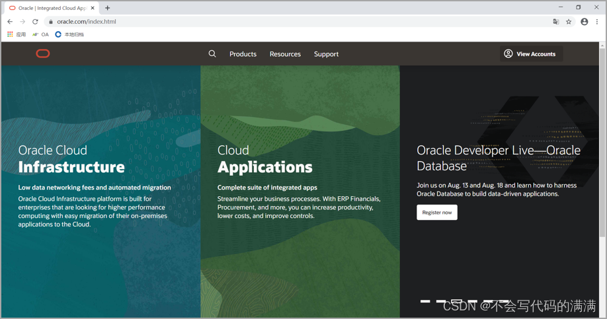Open site search magnifier icon

[212, 53]
